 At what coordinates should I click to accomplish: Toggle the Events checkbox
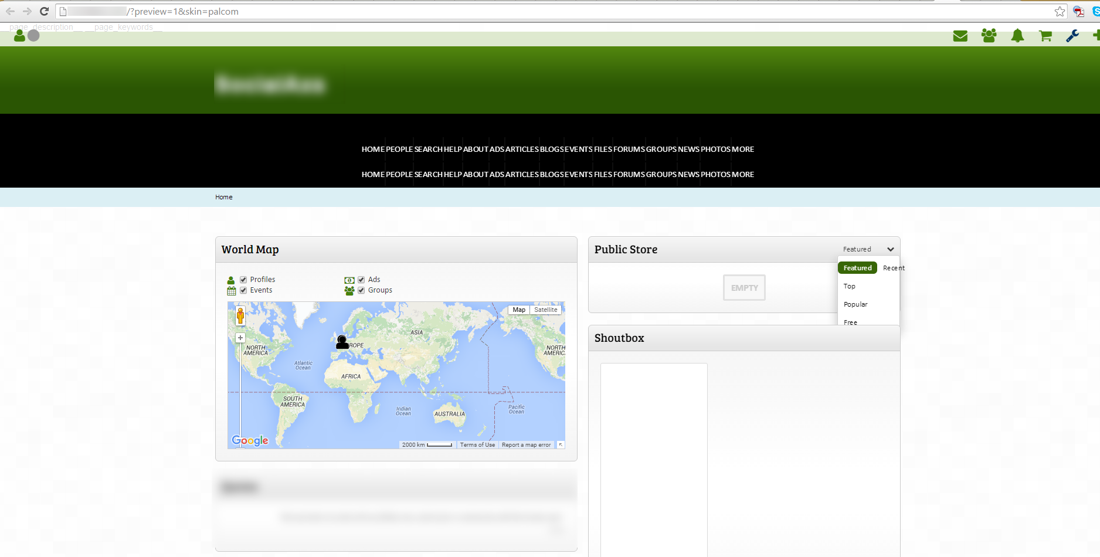[243, 290]
